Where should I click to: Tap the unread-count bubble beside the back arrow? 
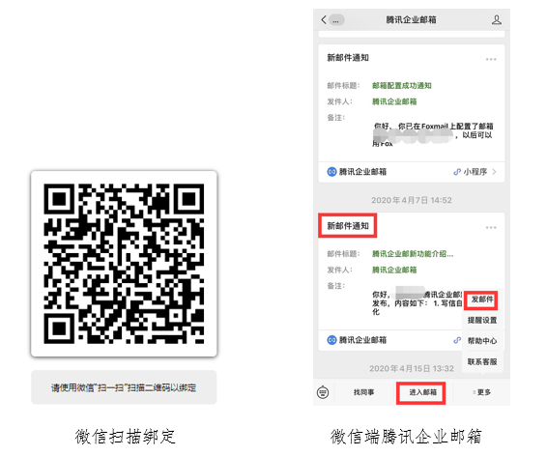[336, 20]
